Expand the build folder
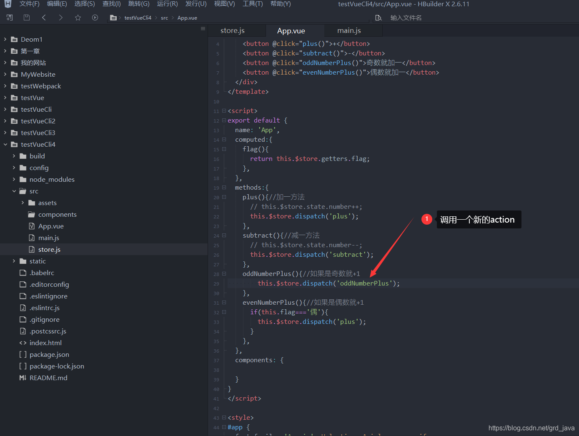 [x=14, y=156]
